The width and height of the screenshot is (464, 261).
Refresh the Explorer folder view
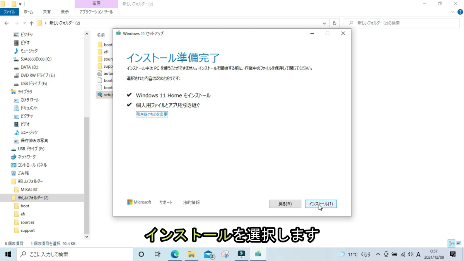point(334,23)
